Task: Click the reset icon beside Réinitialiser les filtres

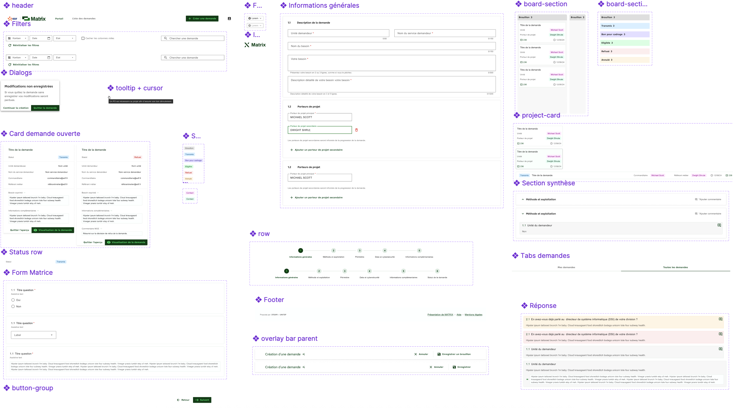Action: click(10, 45)
